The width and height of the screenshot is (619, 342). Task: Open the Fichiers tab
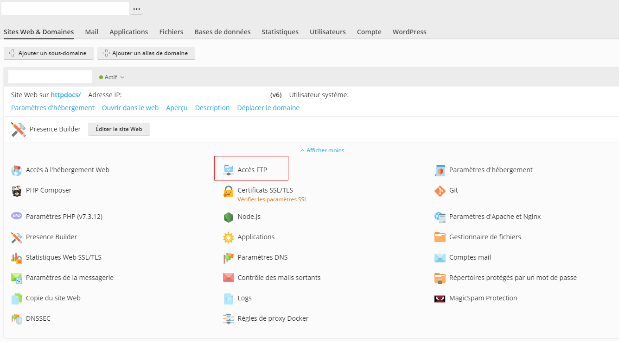pos(171,32)
